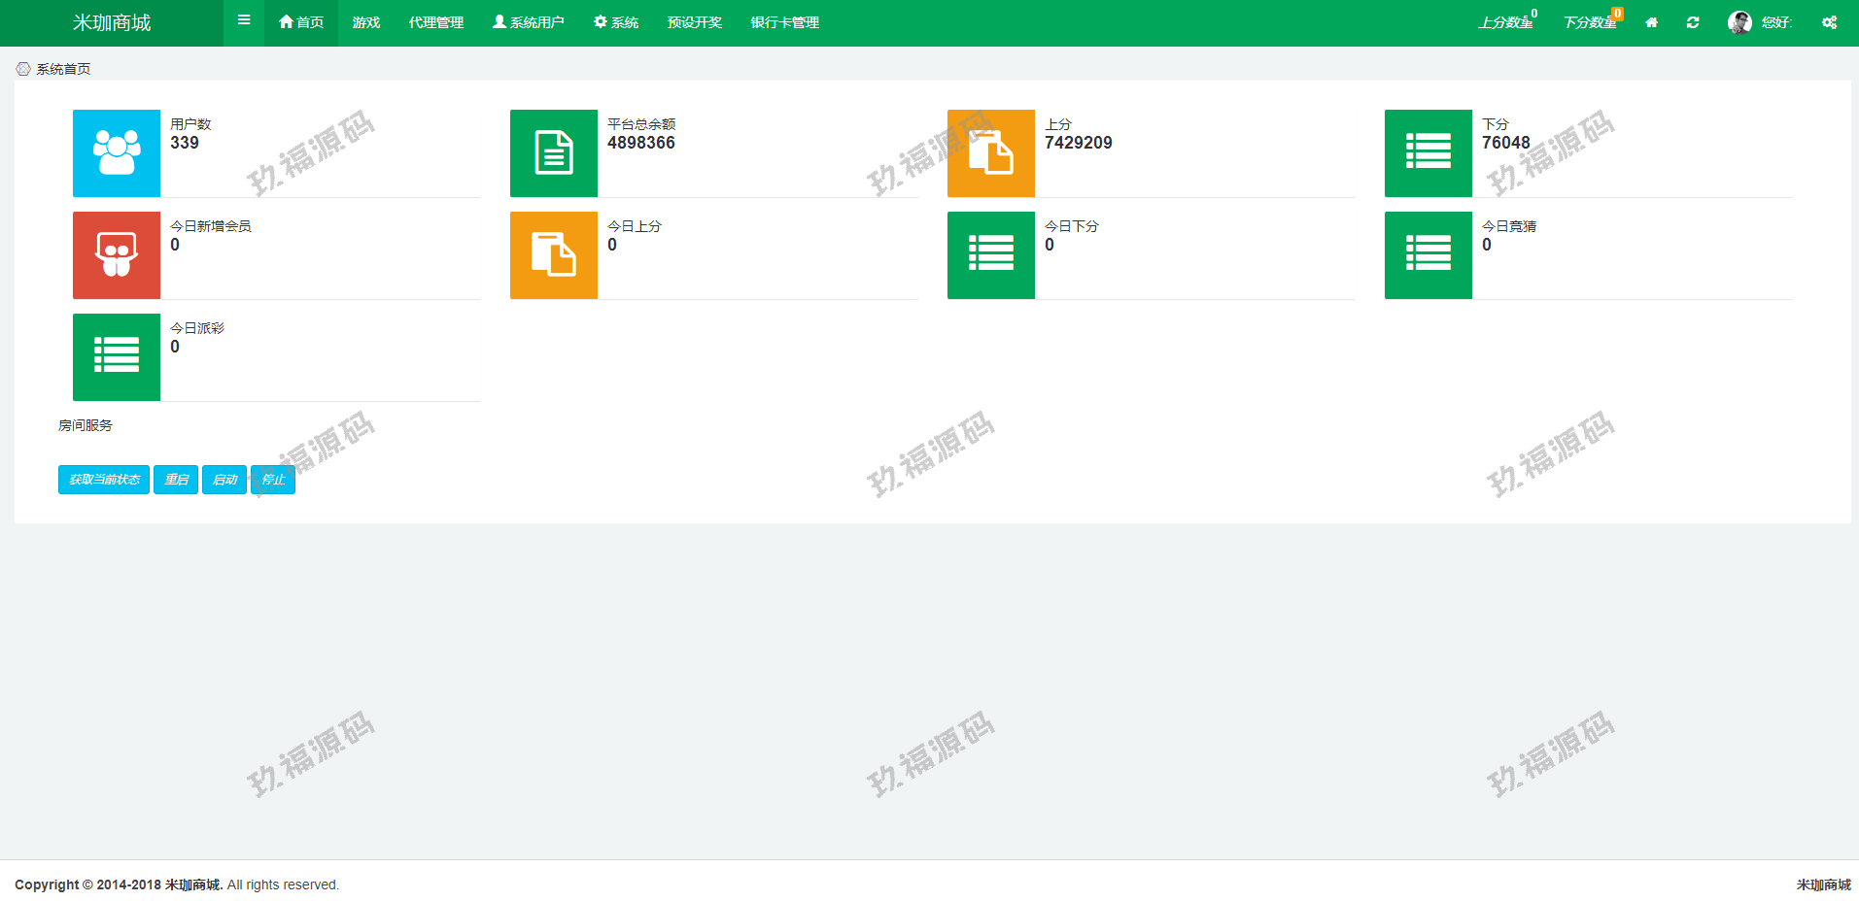The height and width of the screenshot is (901, 1859).
Task: Click the 获取当前状态 button
Action: [104, 480]
